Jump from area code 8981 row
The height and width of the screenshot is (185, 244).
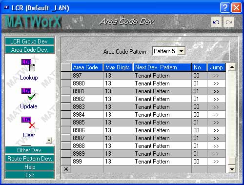point(216,91)
